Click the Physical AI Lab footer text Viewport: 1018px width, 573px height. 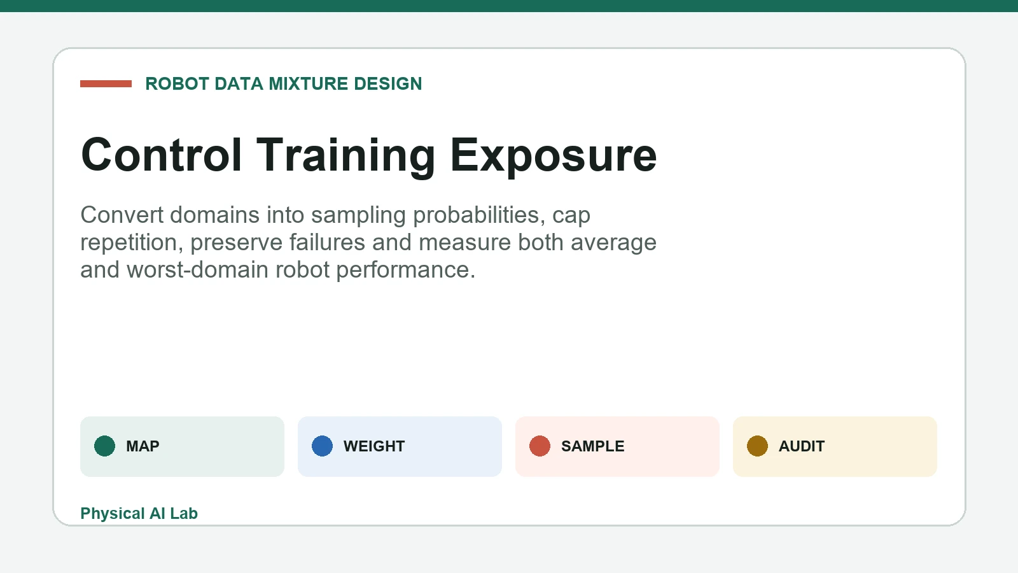coord(139,513)
